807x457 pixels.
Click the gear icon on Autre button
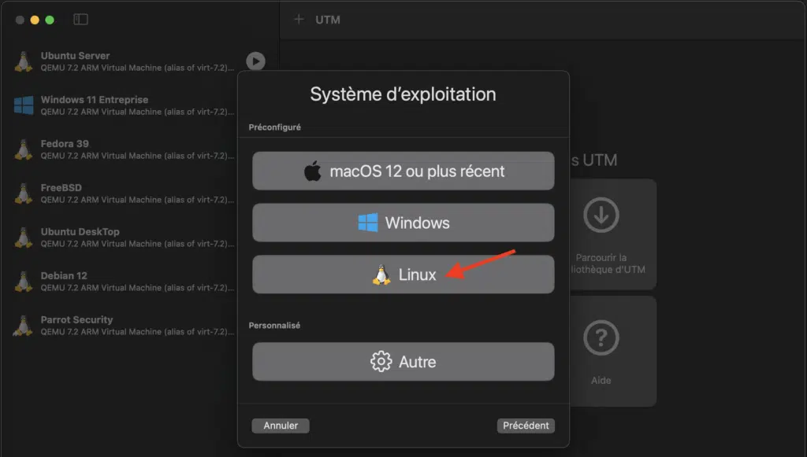point(381,362)
